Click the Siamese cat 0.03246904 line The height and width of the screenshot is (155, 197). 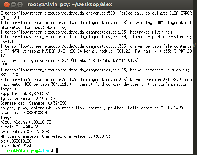(34, 103)
